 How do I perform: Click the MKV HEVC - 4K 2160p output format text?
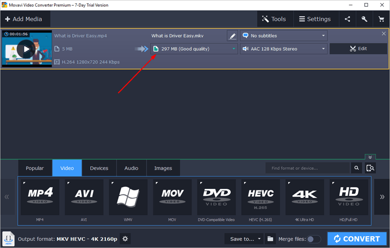click(87, 239)
